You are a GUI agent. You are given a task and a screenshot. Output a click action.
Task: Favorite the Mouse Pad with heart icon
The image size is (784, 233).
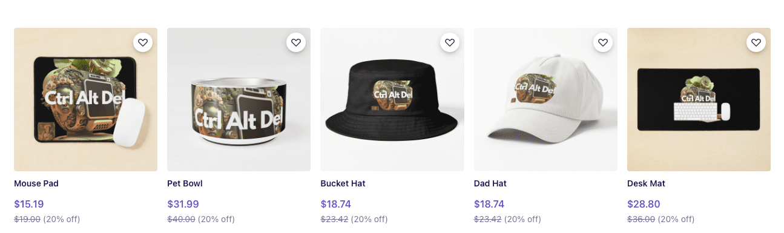143,42
